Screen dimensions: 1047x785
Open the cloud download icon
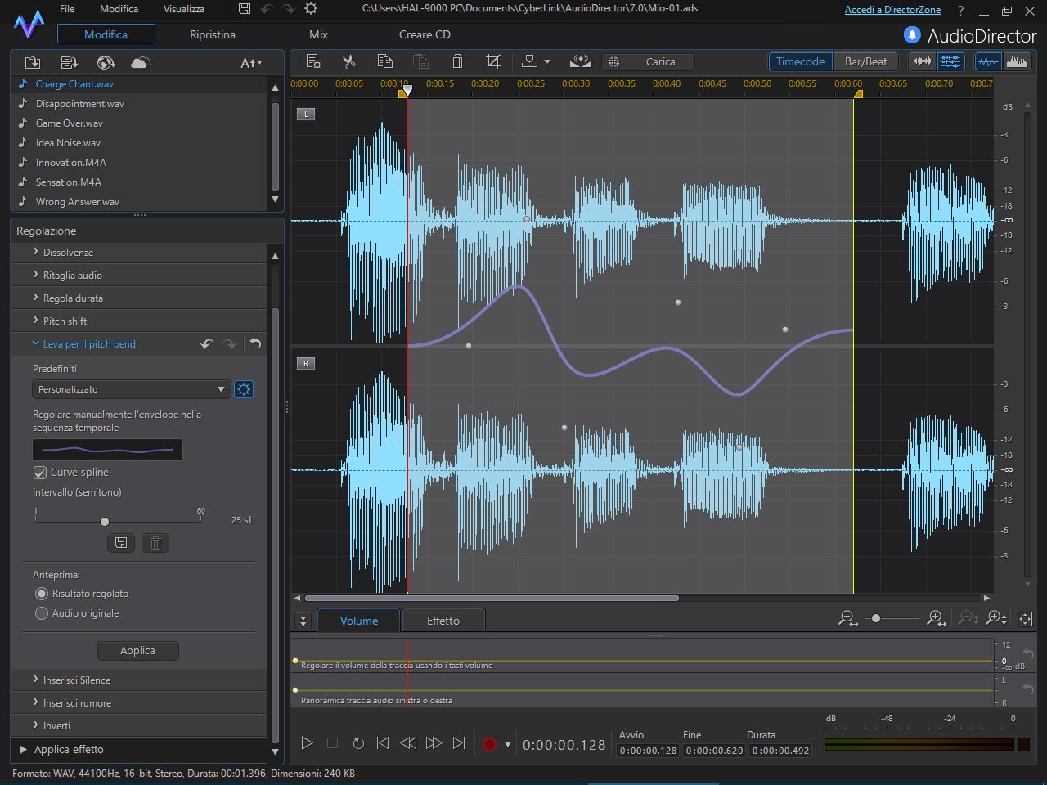click(141, 63)
